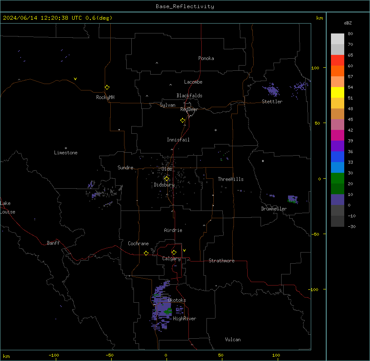Click the Strathmore label
Viewport: 370px width, 361px height.
pyautogui.click(x=221, y=261)
